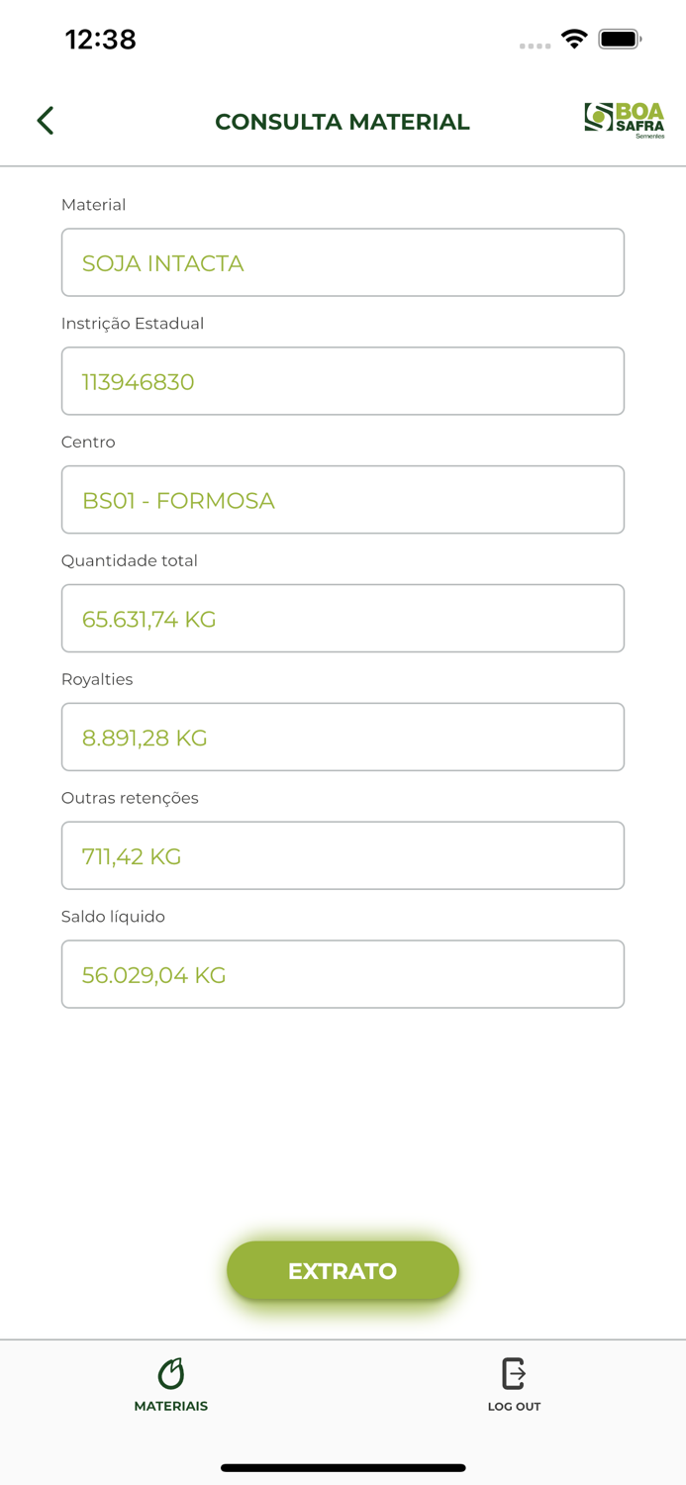Tap the Inscrição Estadual field 113946830
Image resolution: width=686 pixels, height=1485 pixels.
[343, 381]
